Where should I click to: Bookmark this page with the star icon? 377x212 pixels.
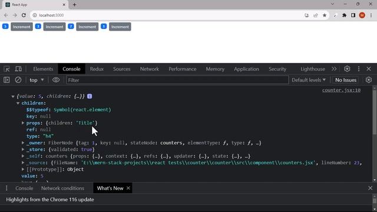pos(325,15)
